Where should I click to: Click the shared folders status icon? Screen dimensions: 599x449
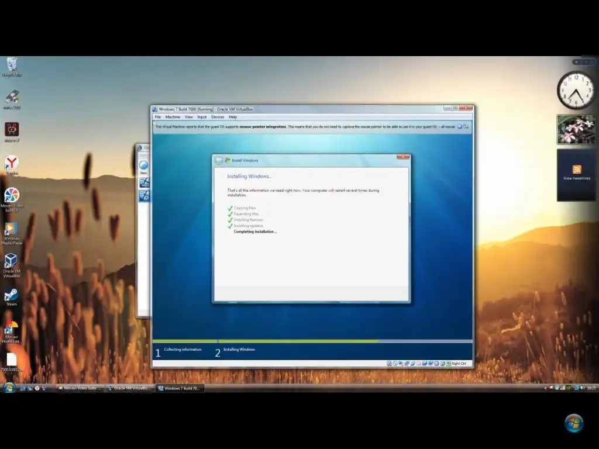click(x=419, y=364)
